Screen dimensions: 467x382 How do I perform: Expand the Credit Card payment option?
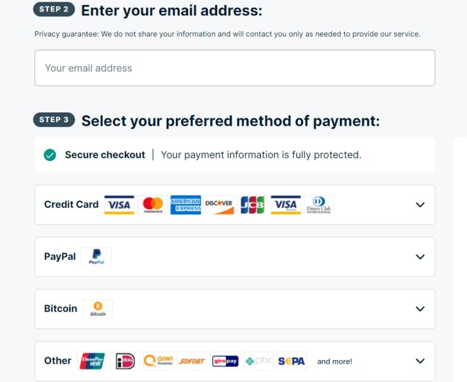[x=420, y=205]
